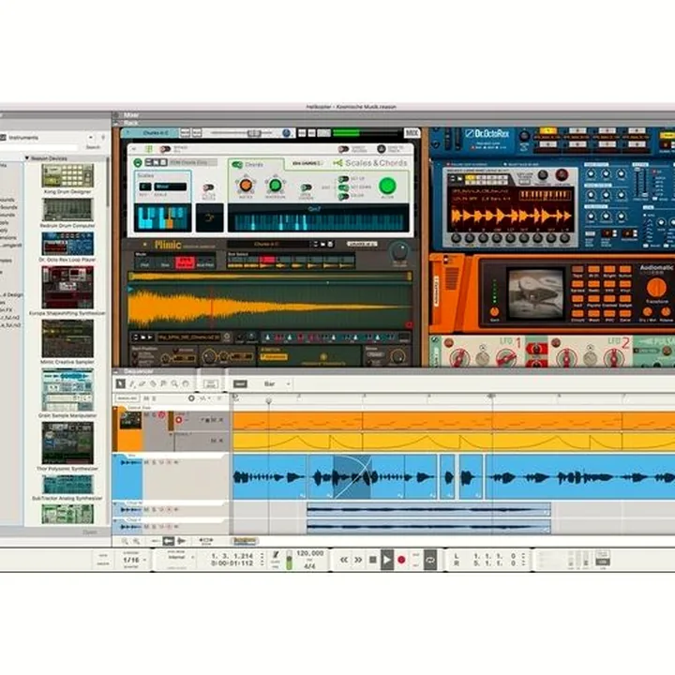The image size is (675, 675).
Task: Click the Mimic save patch icon
Action: click(x=330, y=244)
